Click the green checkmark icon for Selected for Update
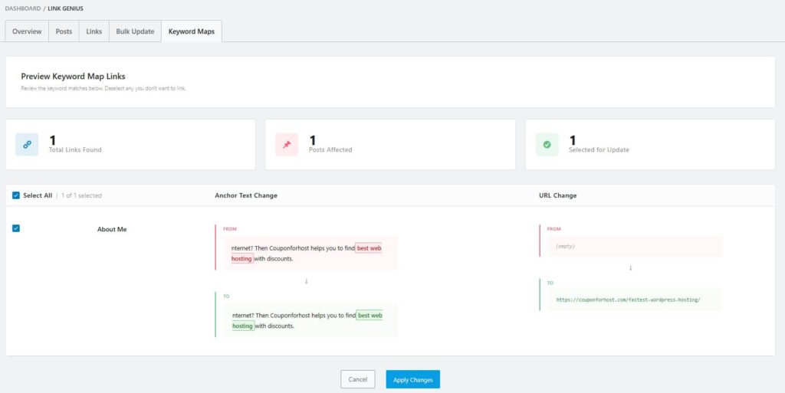785x393 pixels. [x=547, y=145]
